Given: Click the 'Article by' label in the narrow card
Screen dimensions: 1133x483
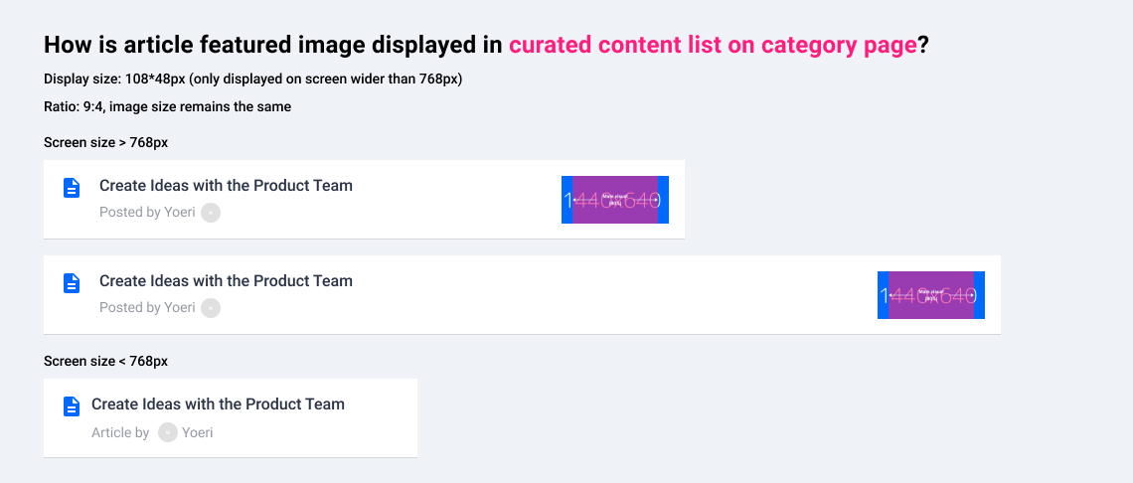Looking at the screenshot, I should pyautogui.click(x=120, y=433).
